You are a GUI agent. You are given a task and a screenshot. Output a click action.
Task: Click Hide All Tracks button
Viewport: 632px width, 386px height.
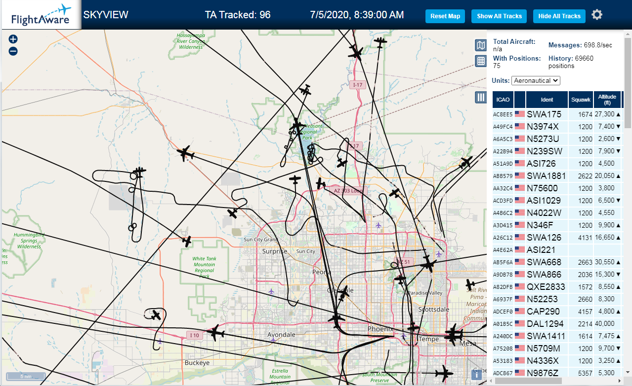(x=559, y=16)
